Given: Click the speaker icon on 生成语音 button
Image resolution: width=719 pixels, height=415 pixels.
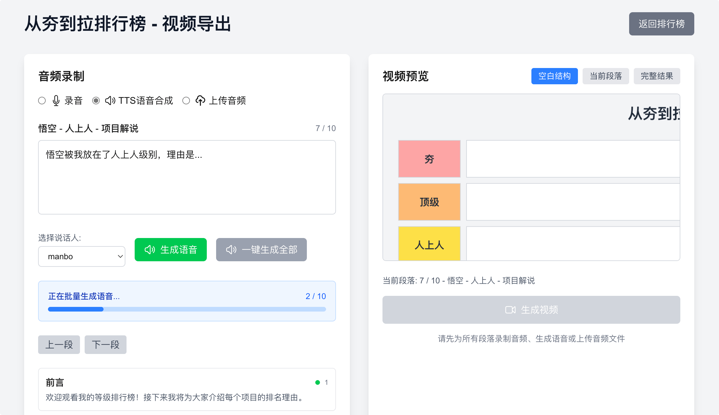Looking at the screenshot, I should tap(150, 250).
